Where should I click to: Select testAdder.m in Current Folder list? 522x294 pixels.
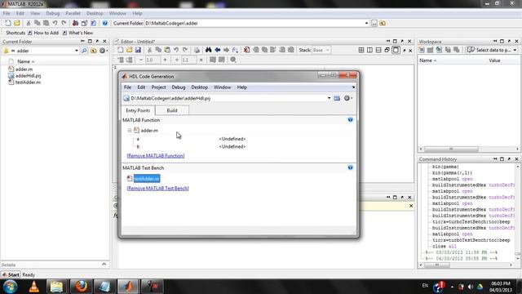(x=24, y=82)
